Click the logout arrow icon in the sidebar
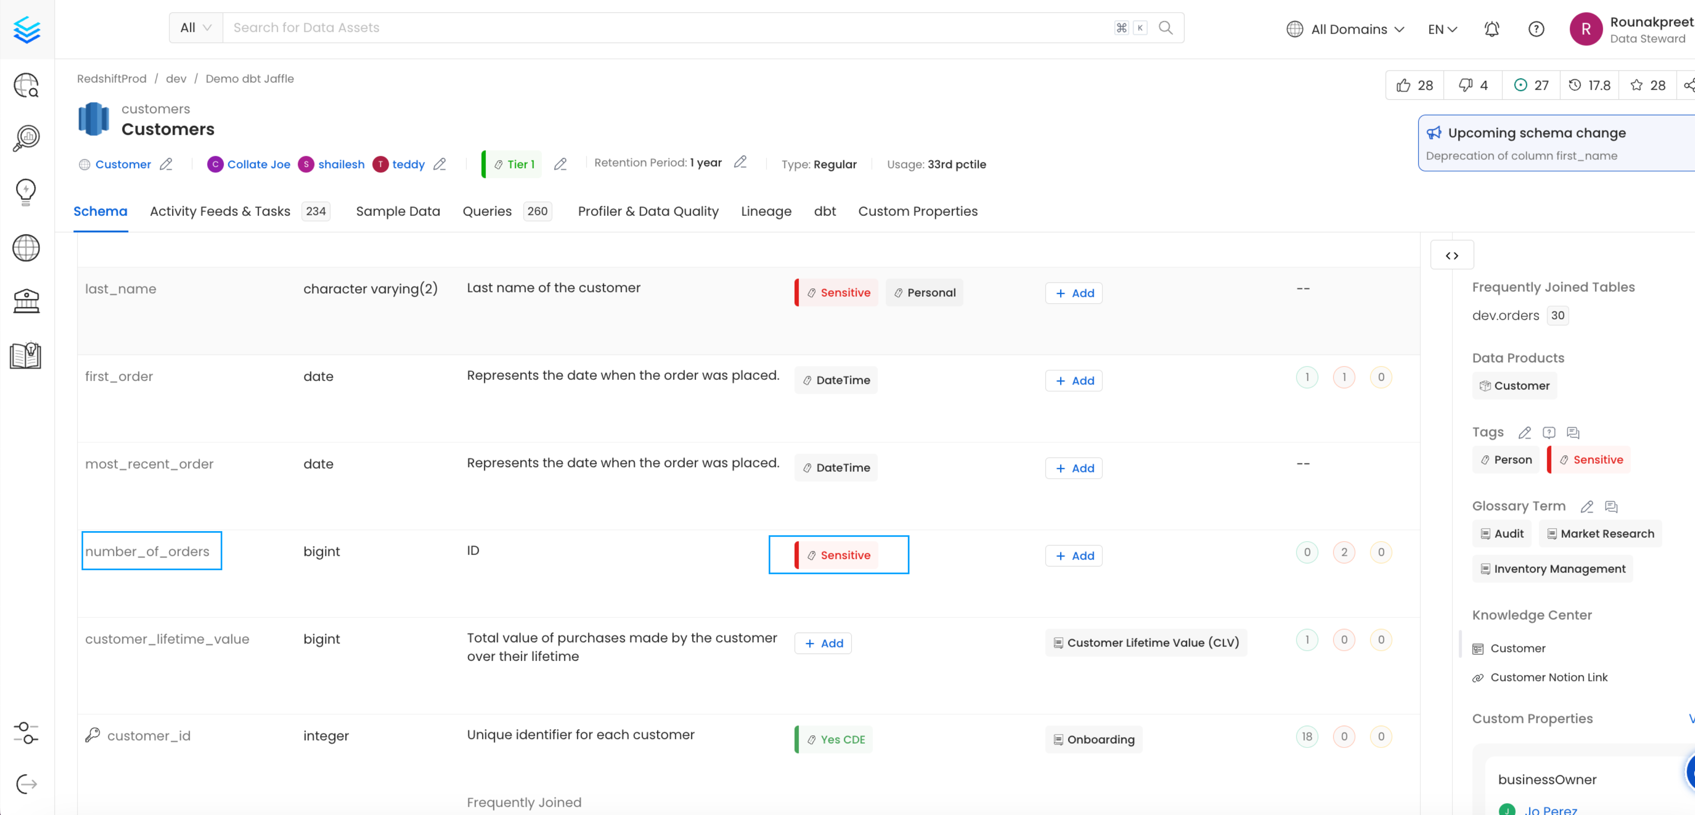1695x815 pixels. [x=26, y=784]
